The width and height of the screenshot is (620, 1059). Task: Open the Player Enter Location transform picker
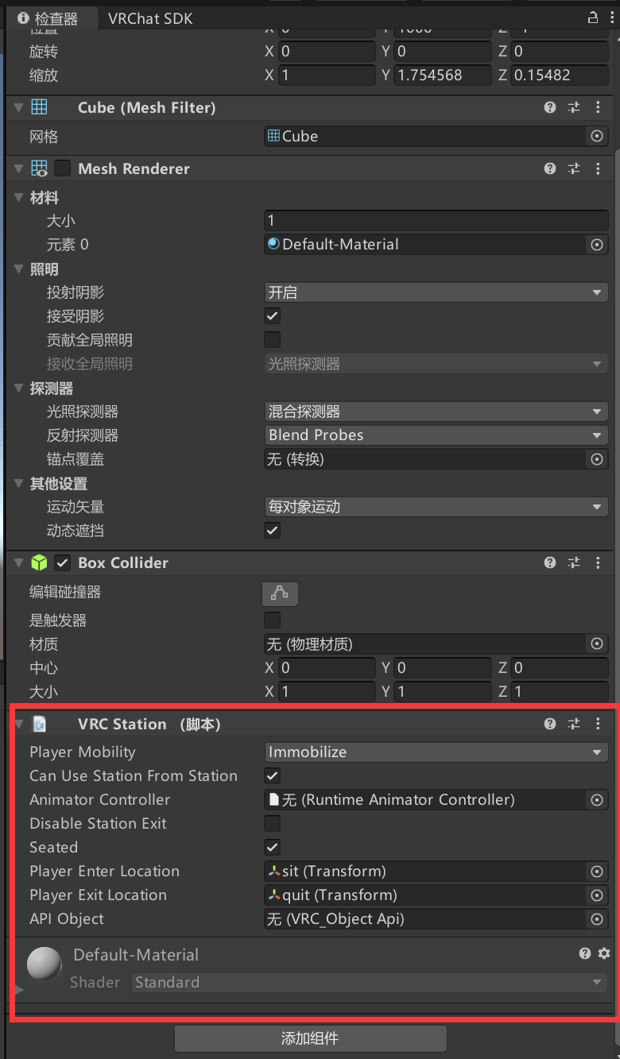597,871
